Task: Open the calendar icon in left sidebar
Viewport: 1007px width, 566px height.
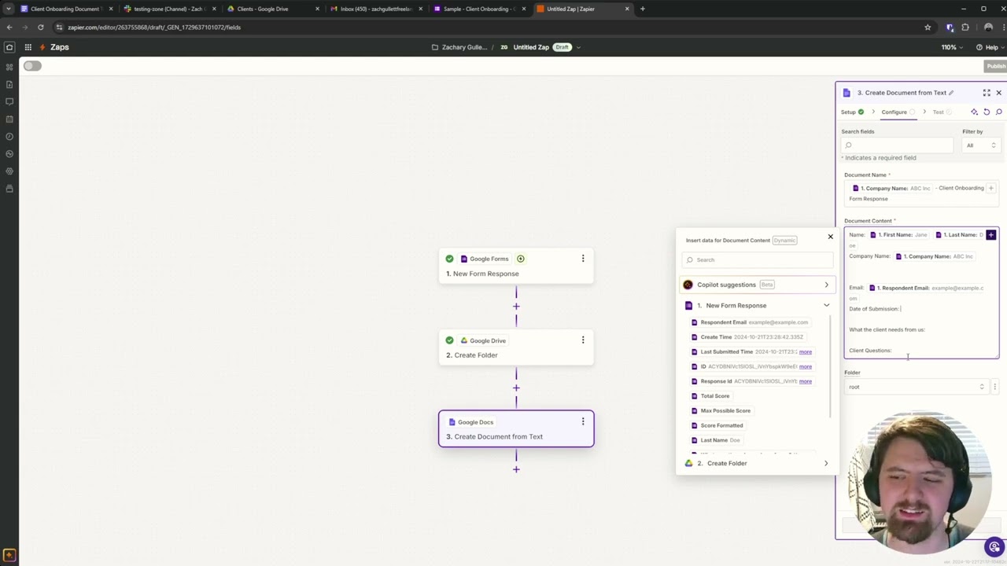Action: point(9,119)
